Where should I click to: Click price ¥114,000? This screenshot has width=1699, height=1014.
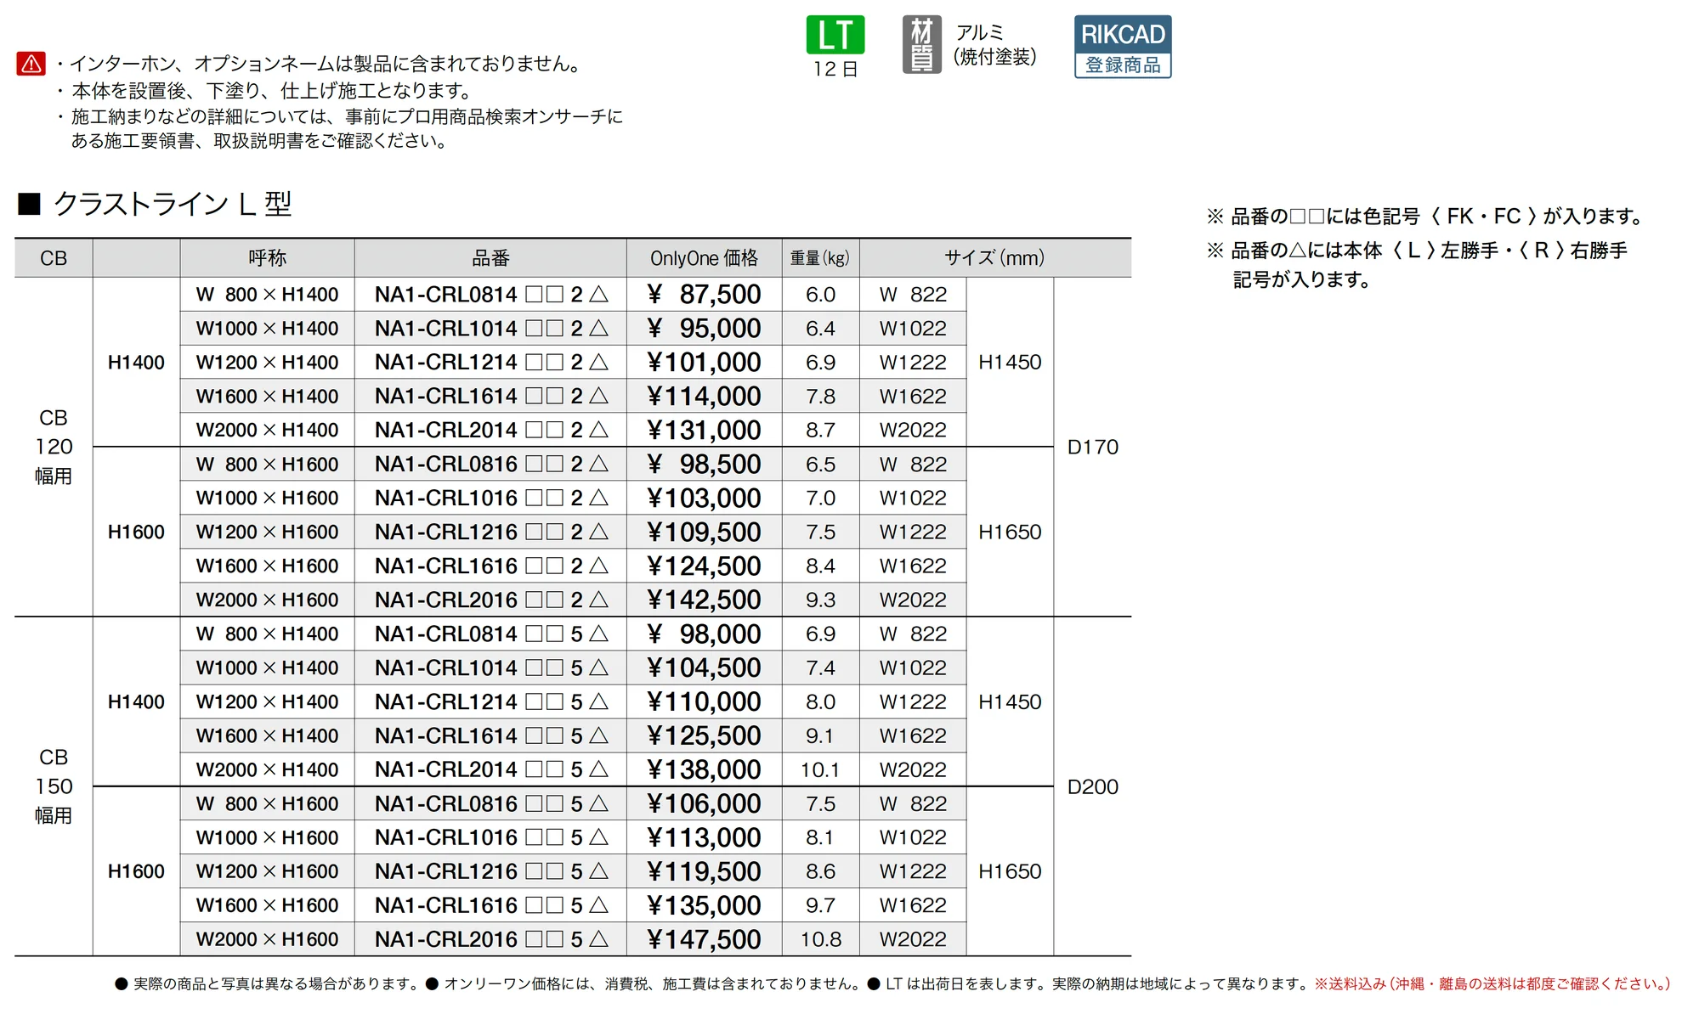coord(704,397)
